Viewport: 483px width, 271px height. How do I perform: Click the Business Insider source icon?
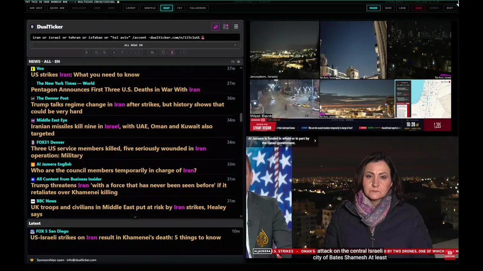[33, 179]
